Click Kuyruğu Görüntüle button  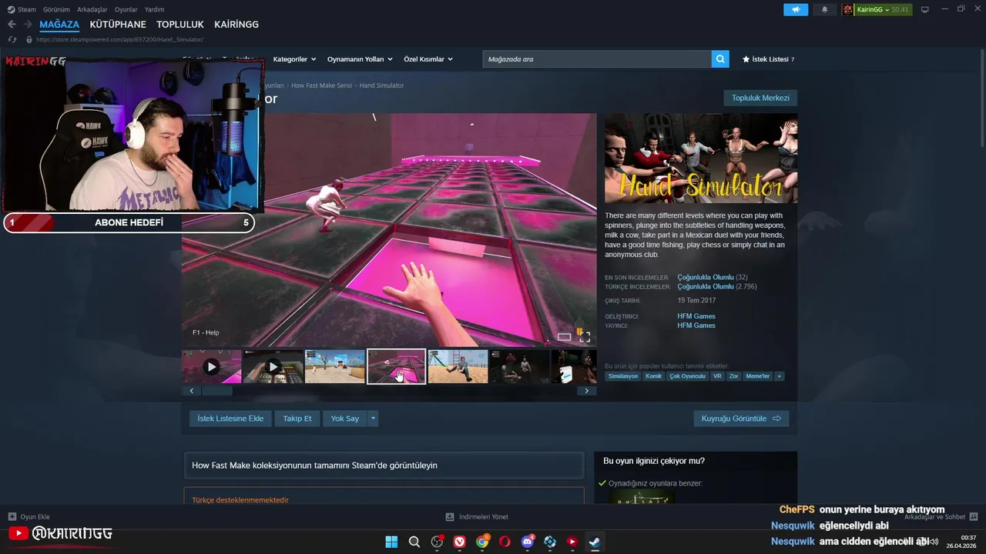click(741, 419)
